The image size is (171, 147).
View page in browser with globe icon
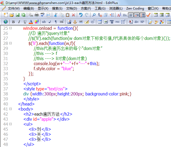[x=6, y=22]
